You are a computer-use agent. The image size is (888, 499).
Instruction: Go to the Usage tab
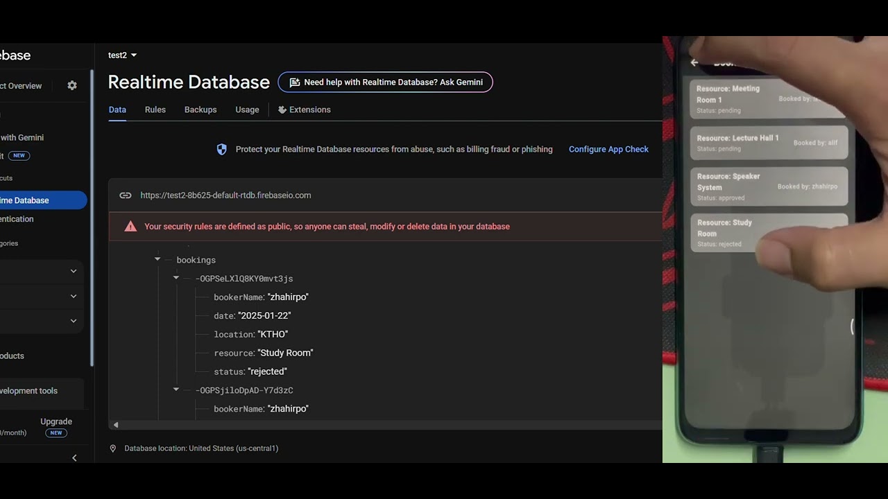click(x=247, y=110)
